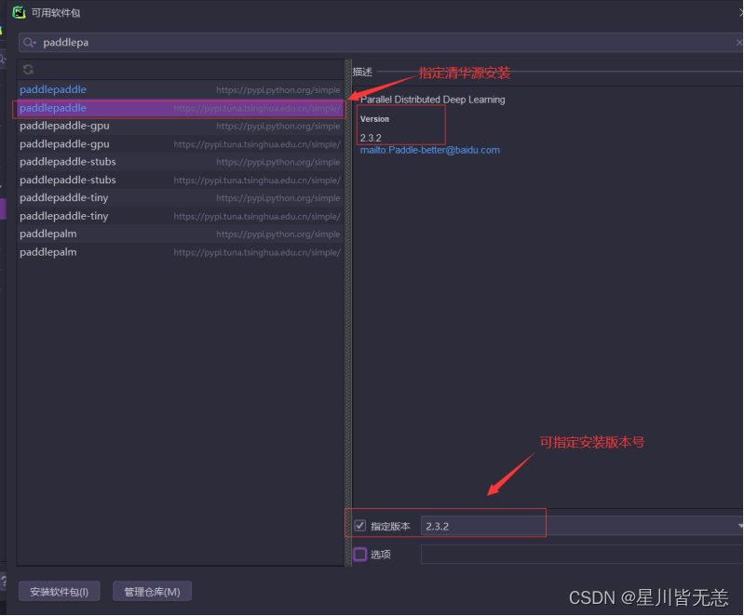744x616 pixels.
Task: Open the version dropdown showing 2.3.2
Action: coord(582,526)
